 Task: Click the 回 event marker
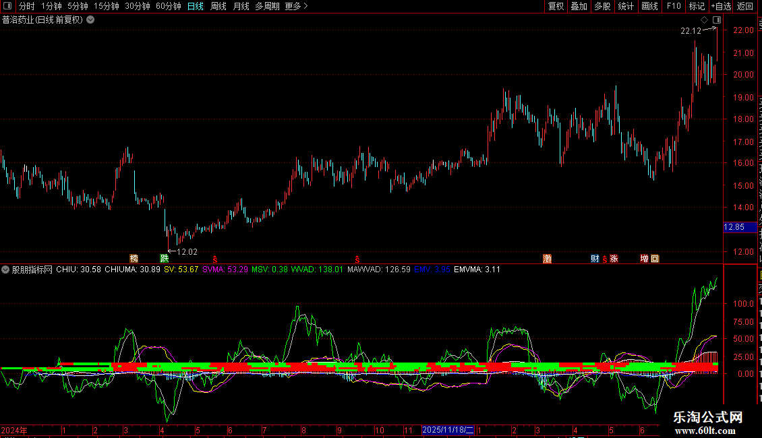655,259
